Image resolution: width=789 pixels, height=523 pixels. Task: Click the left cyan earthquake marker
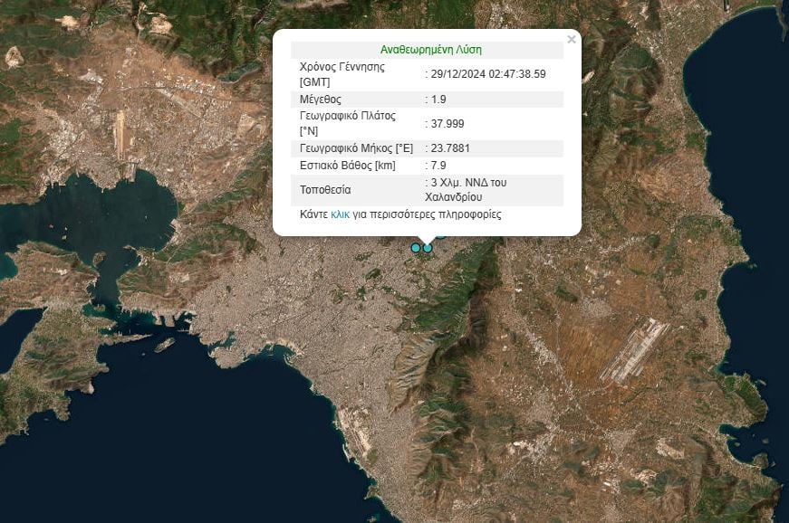coord(416,248)
